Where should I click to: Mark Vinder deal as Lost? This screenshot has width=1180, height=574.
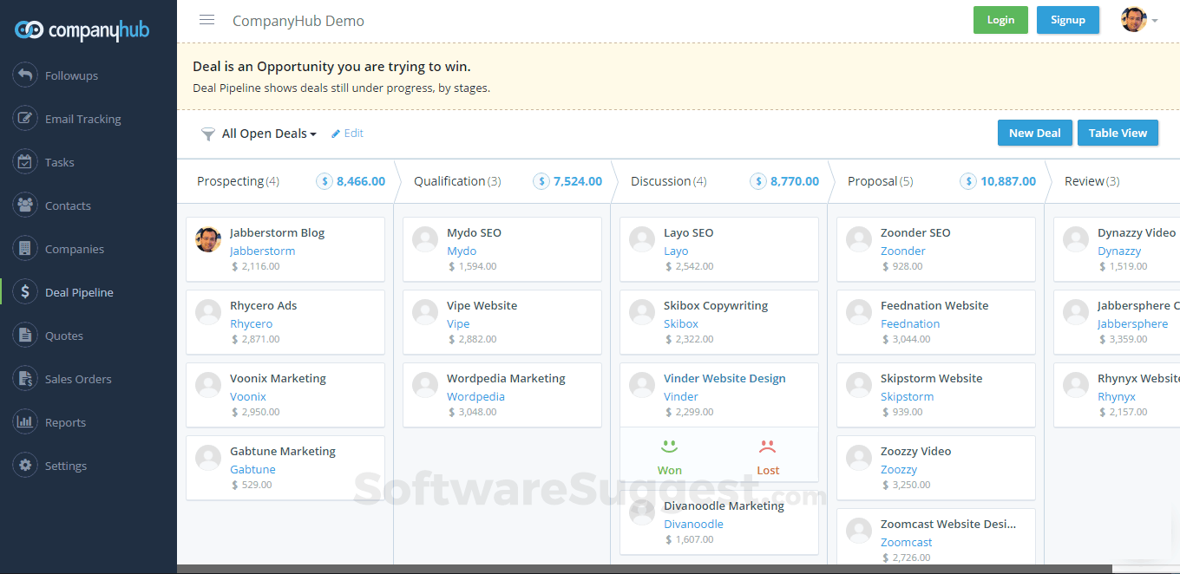(768, 457)
